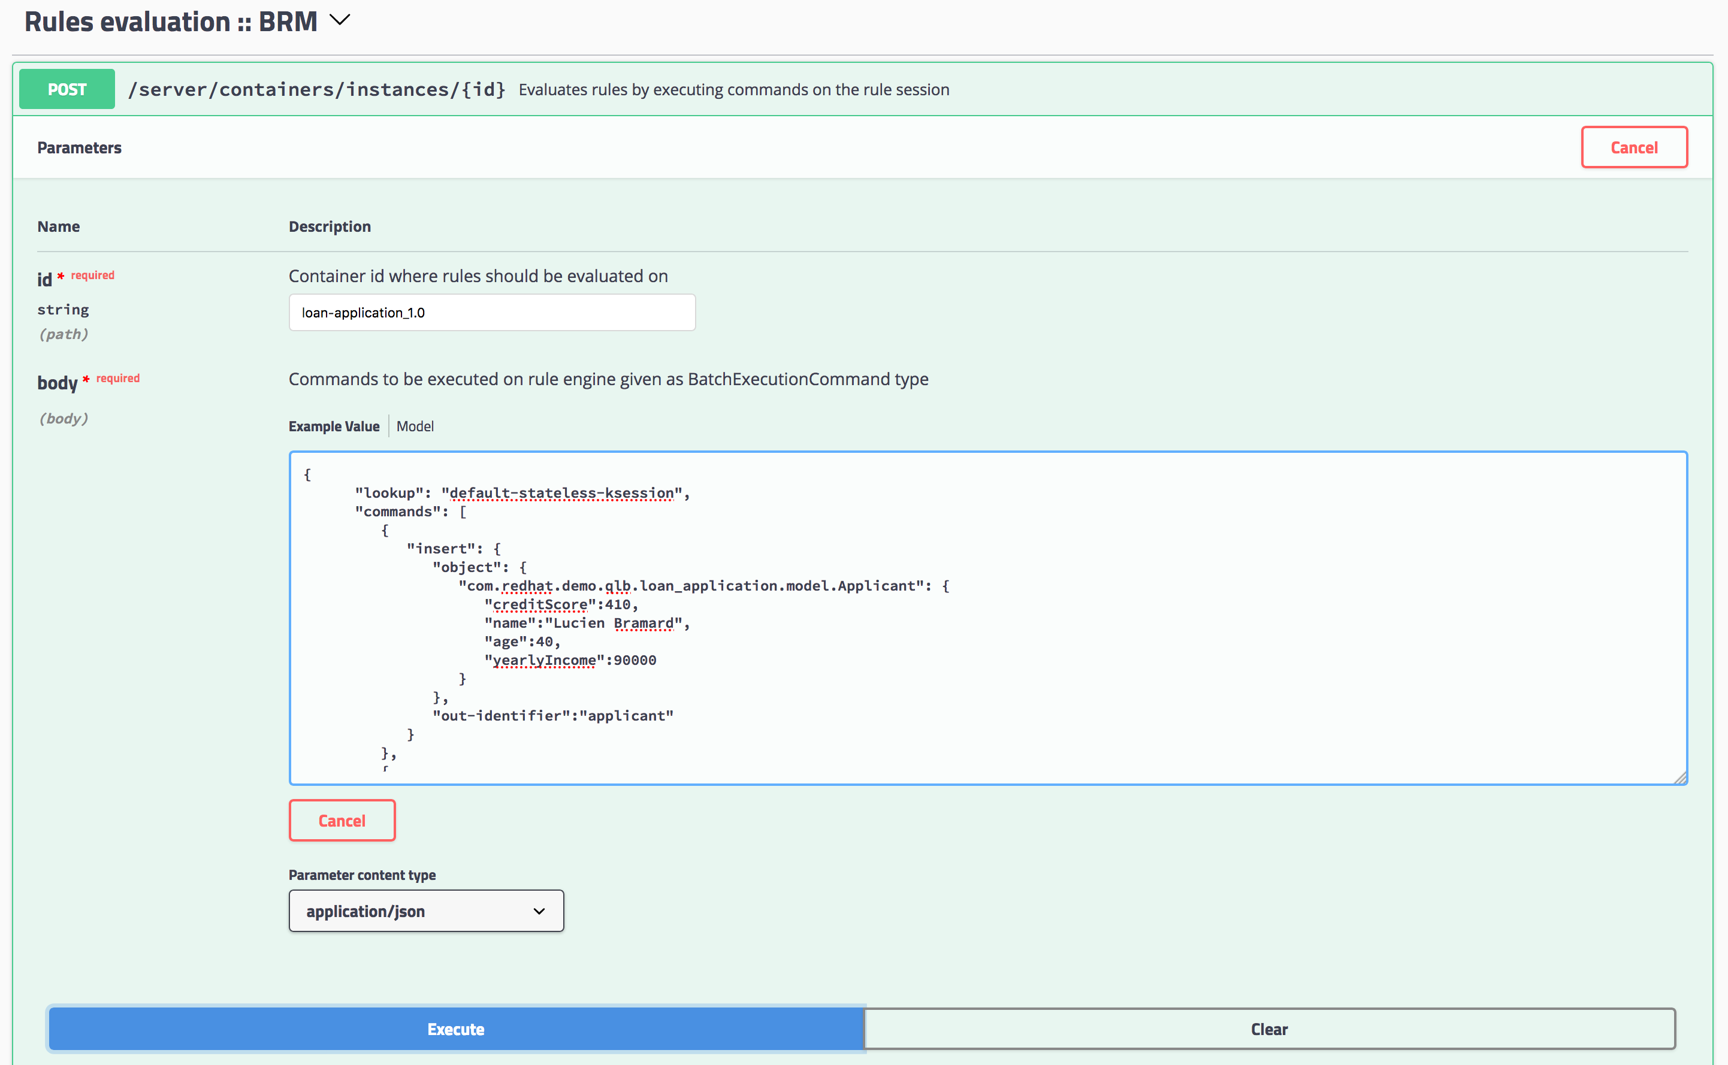Click the Rules evaluation :: BRM heading
This screenshot has width=1728, height=1065.
coord(171,22)
